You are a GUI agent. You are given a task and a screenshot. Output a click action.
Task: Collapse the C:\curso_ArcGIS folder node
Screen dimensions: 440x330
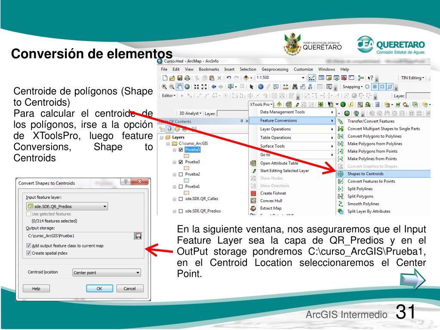click(168, 144)
